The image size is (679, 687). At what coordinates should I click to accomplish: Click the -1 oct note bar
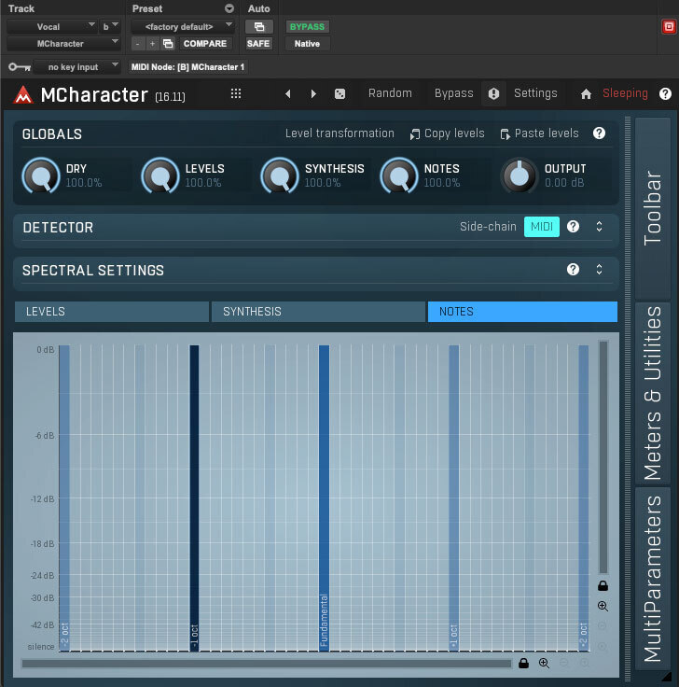194,498
